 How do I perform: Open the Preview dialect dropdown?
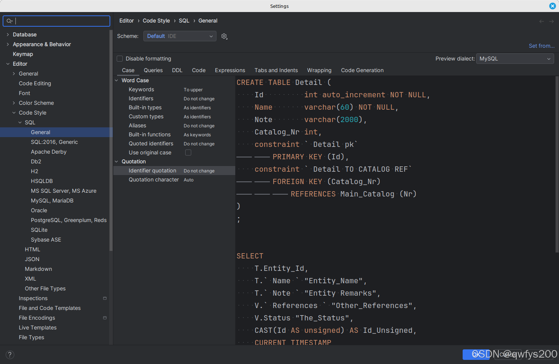[515, 59]
